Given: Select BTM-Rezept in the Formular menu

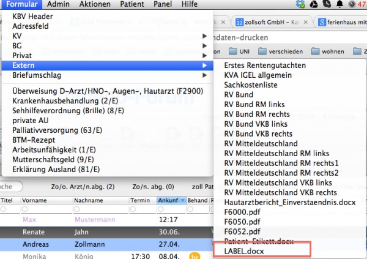Looking at the screenshot, I should [34, 140].
